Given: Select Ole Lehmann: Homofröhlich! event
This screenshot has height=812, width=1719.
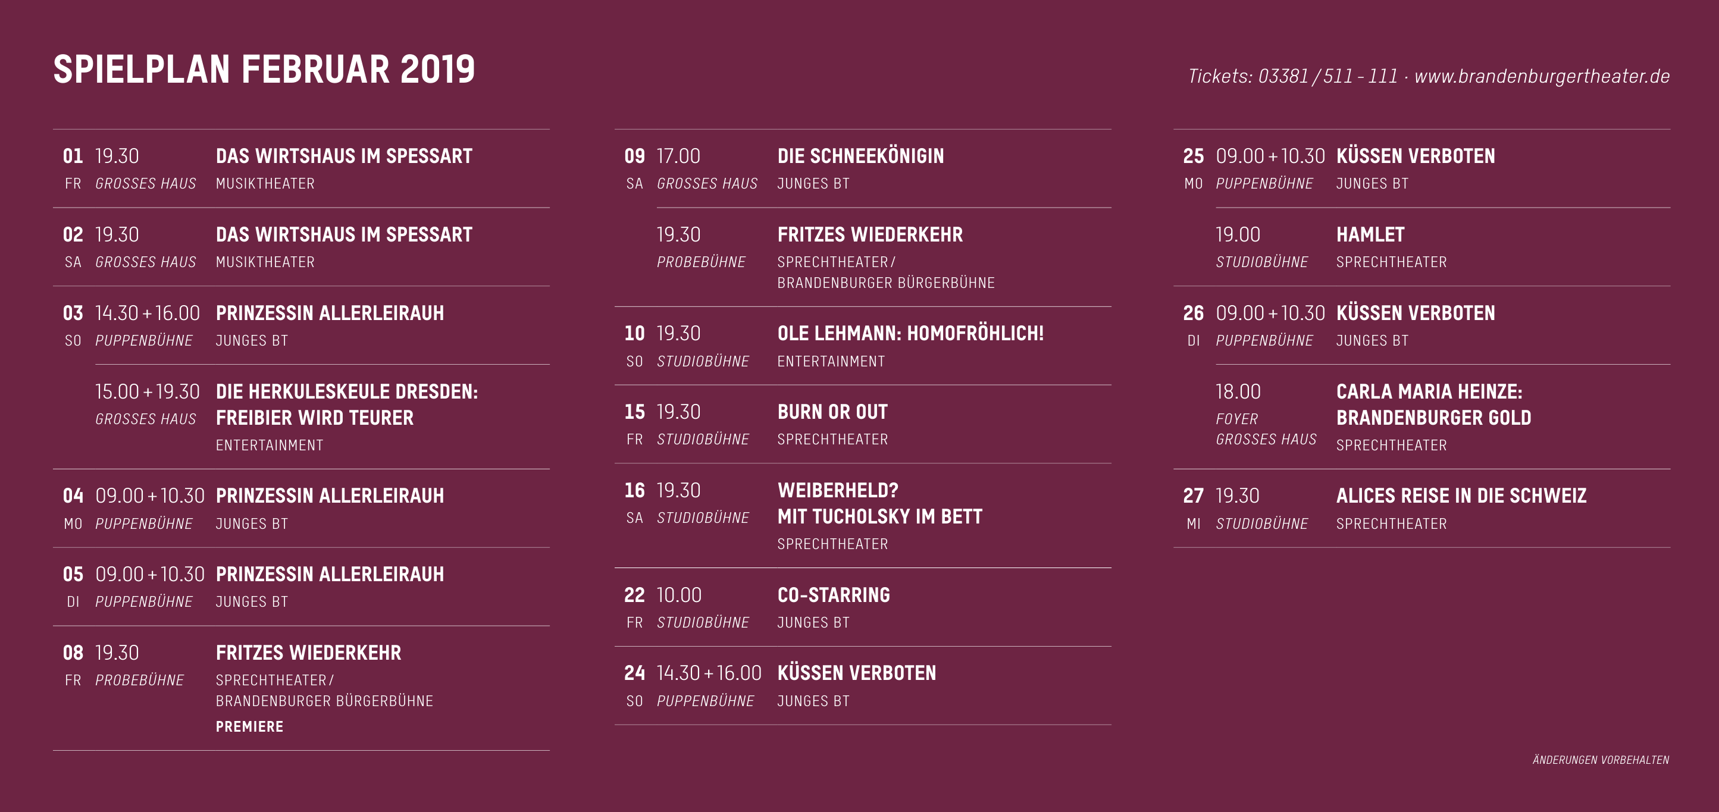Looking at the screenshot, I should [x=910, y=333].
